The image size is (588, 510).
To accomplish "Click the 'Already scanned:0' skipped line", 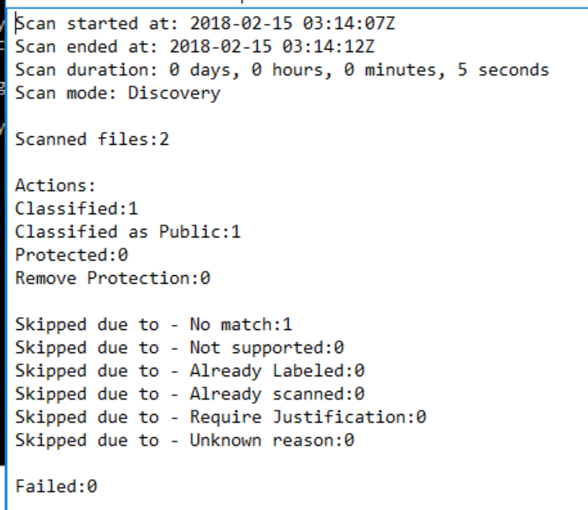I will point(276,394).
